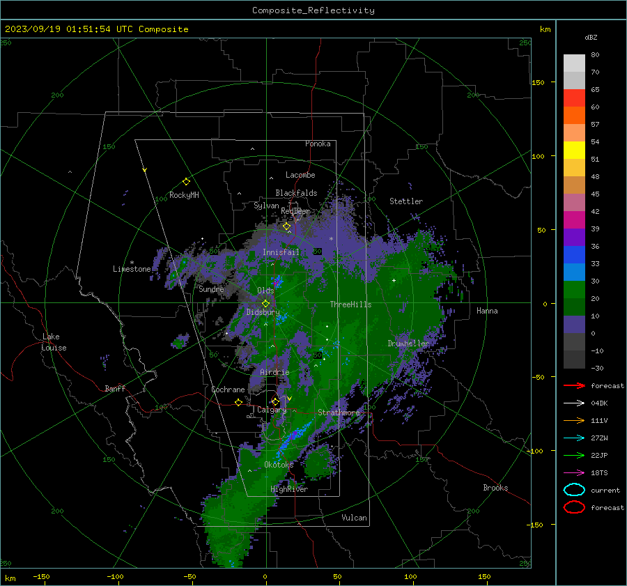Click the light blue swatch between 33 and 30

tap(574, 272)
